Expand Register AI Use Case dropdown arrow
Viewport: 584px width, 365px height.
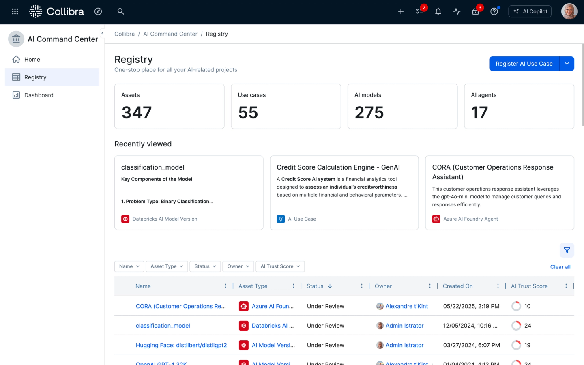(567, 64)
